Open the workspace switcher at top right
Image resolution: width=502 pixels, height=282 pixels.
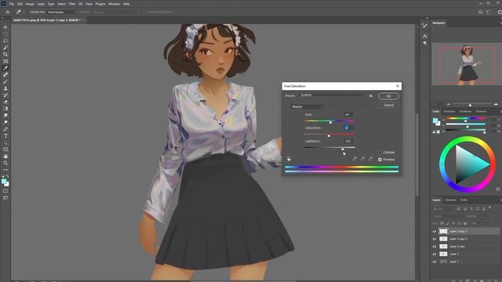click(x=488, y=13)
